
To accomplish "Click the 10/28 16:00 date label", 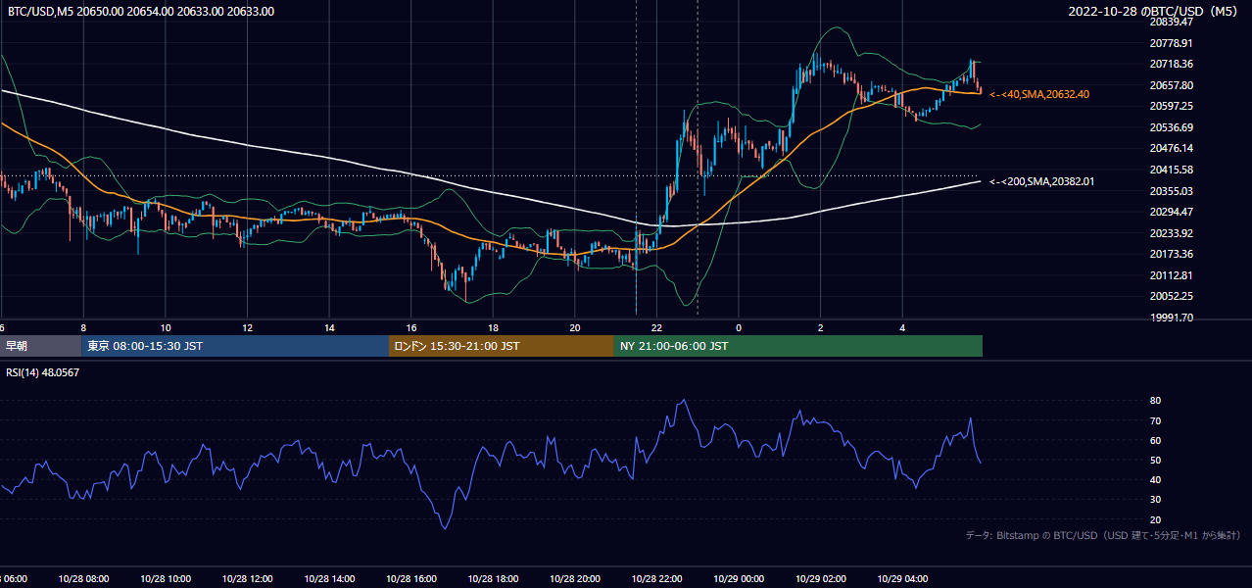I will (411, 579).
